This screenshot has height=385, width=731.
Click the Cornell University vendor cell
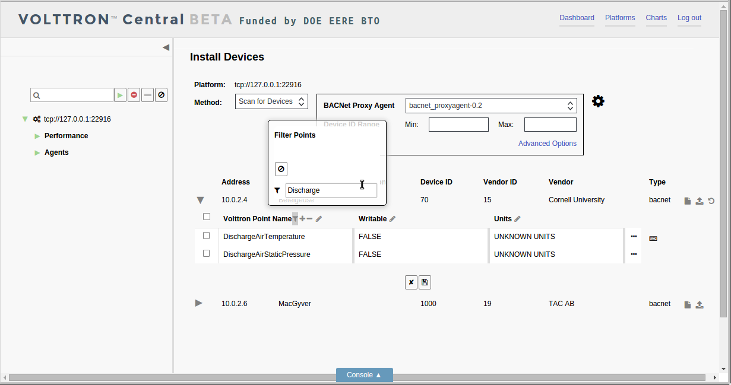coord(577,200)
